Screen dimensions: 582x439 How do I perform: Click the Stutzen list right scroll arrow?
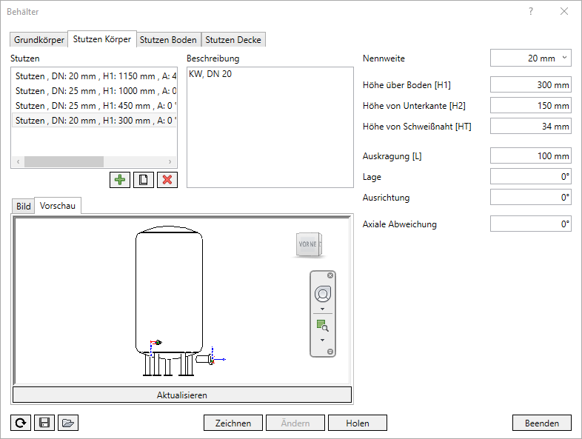[x=170, y=162]
